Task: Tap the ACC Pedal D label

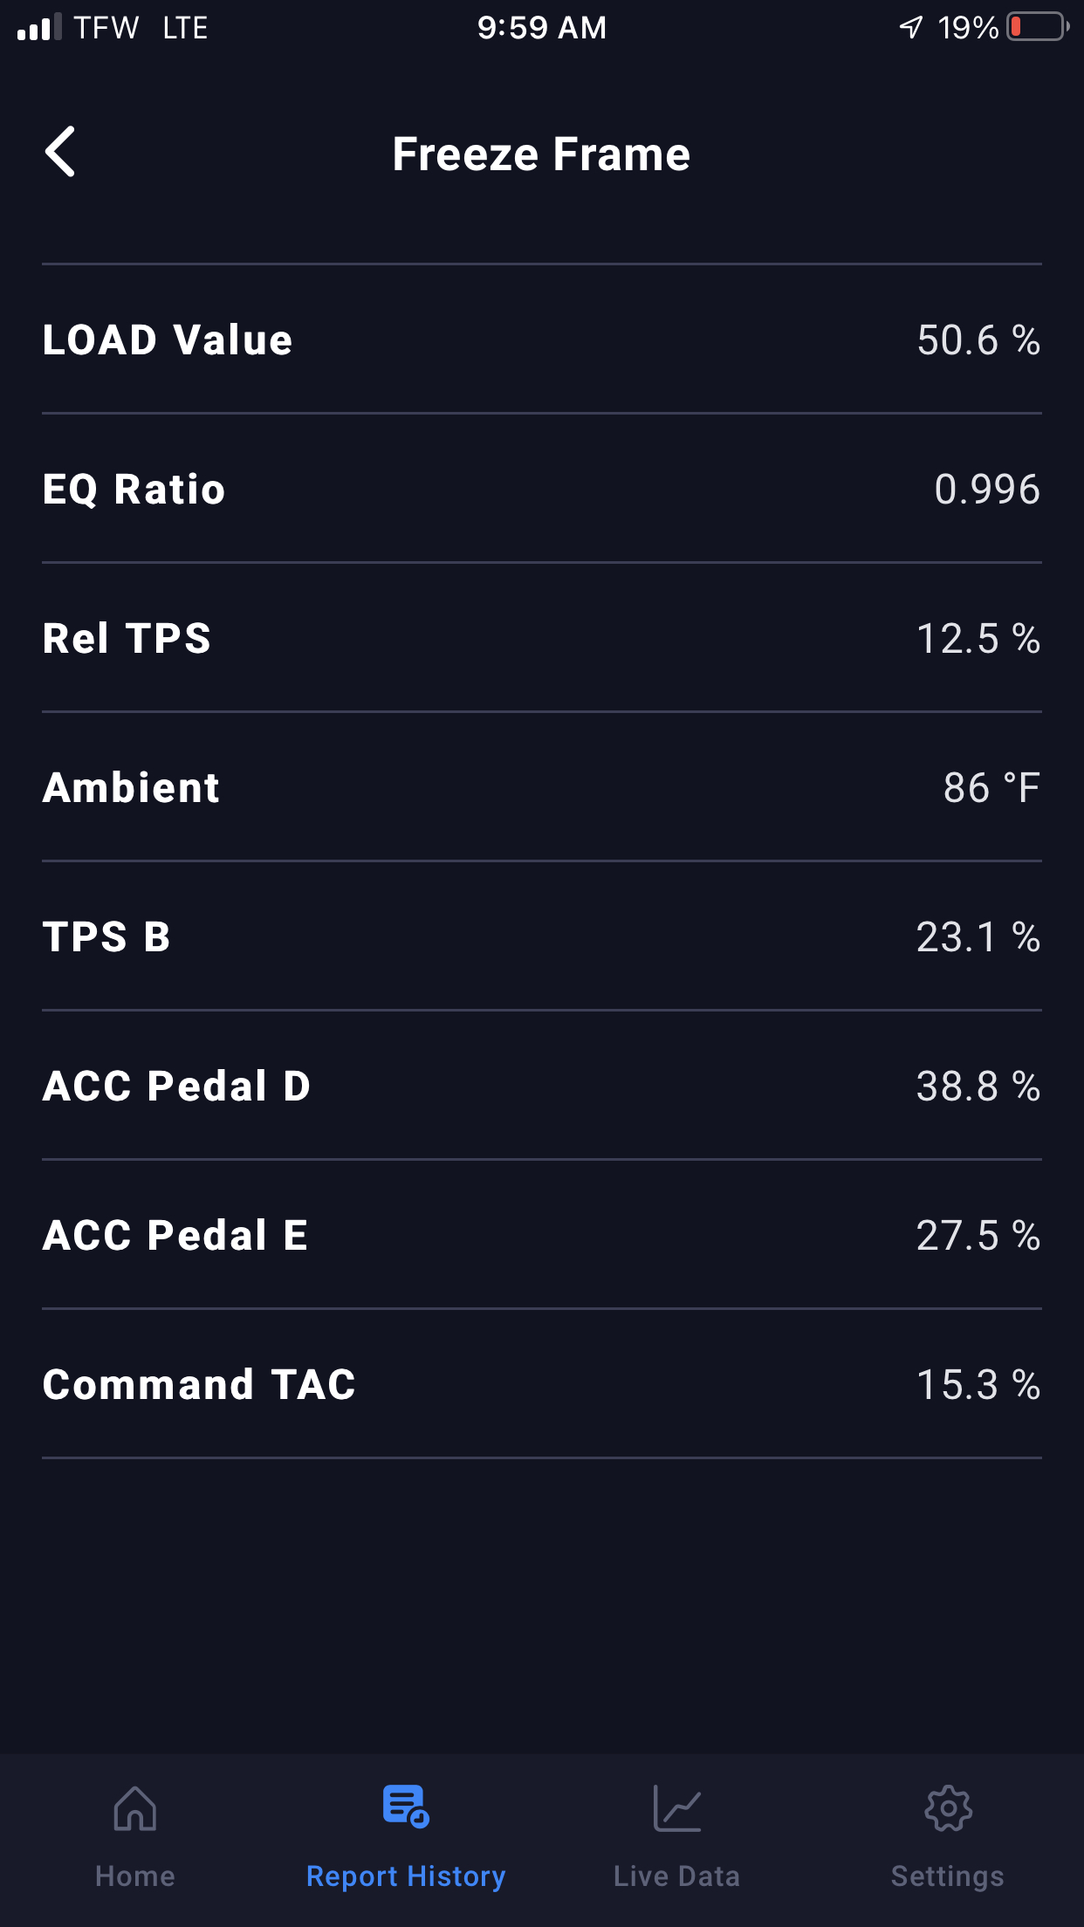Action: 177,1086
